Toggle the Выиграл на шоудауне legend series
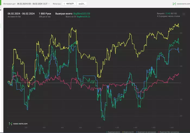190x133 pixels. (x=146, y=132)
